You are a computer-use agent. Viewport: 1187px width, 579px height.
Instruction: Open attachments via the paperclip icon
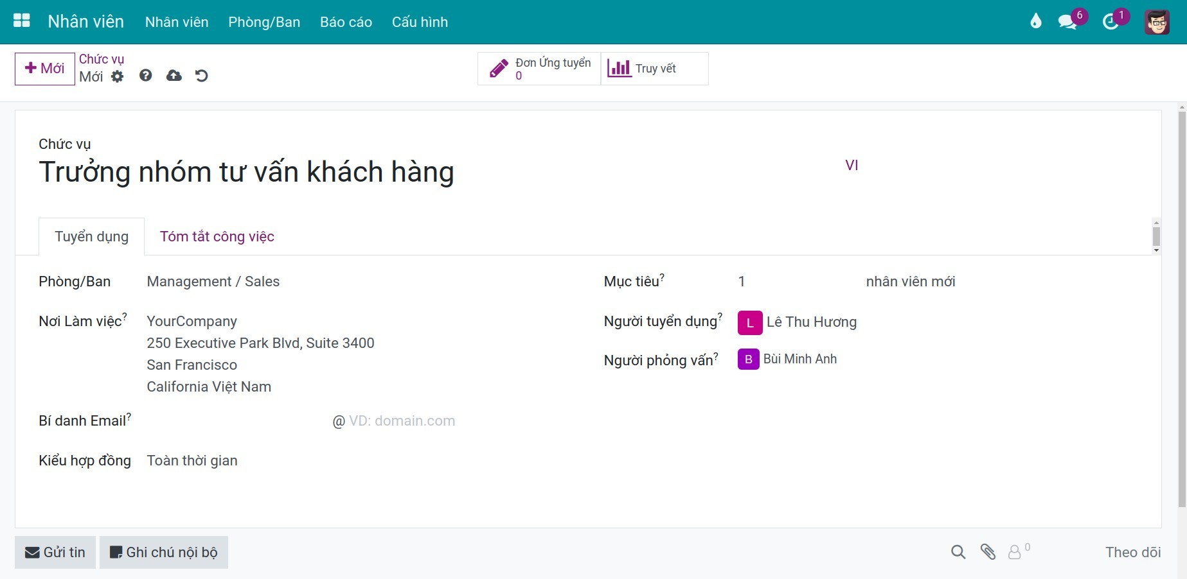(x=988, y=552)
